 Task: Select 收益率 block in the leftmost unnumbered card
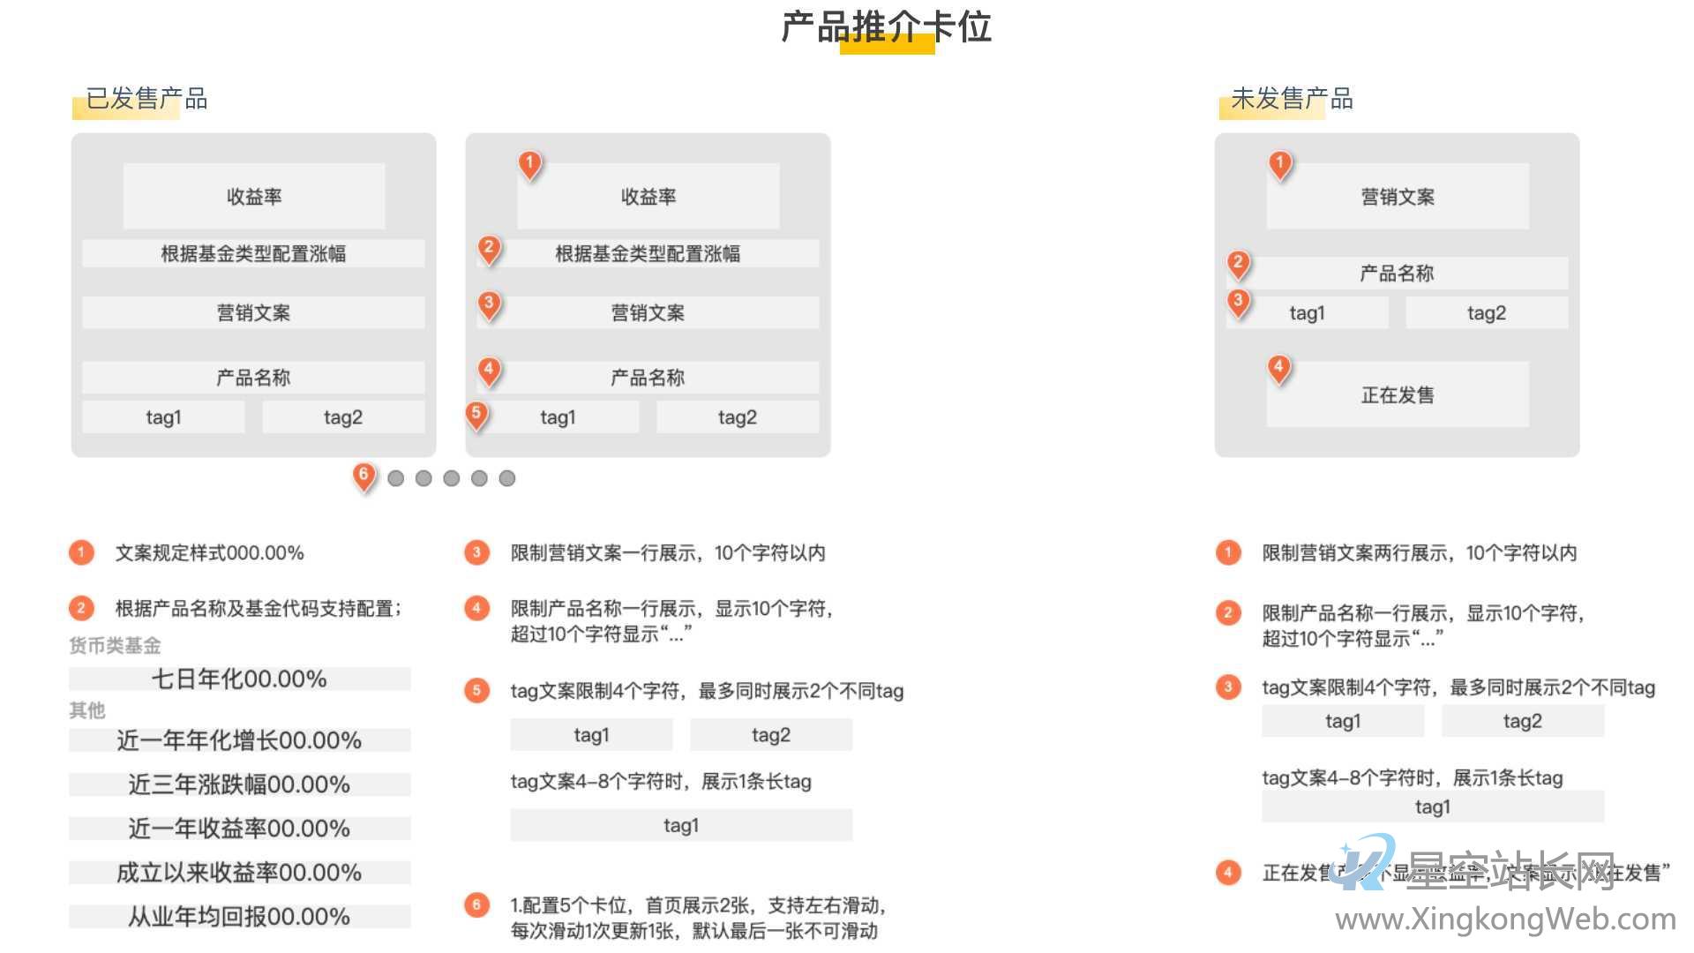[254, 196]
